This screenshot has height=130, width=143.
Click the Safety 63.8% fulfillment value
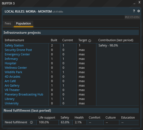click(65, 122)
